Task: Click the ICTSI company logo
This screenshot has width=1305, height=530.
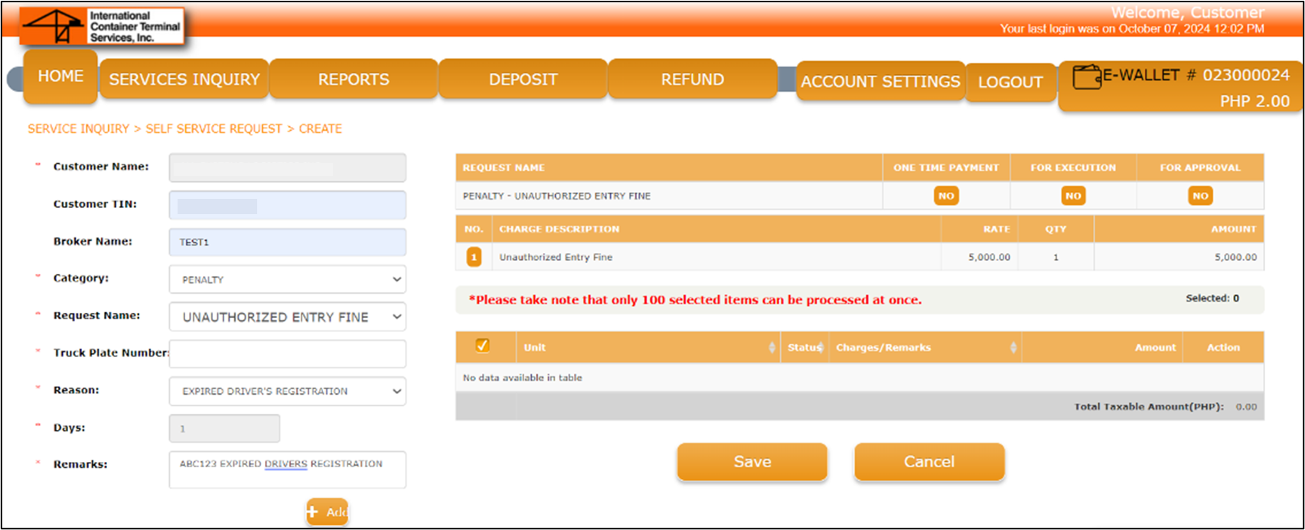Action: click(x=103, y=27)
